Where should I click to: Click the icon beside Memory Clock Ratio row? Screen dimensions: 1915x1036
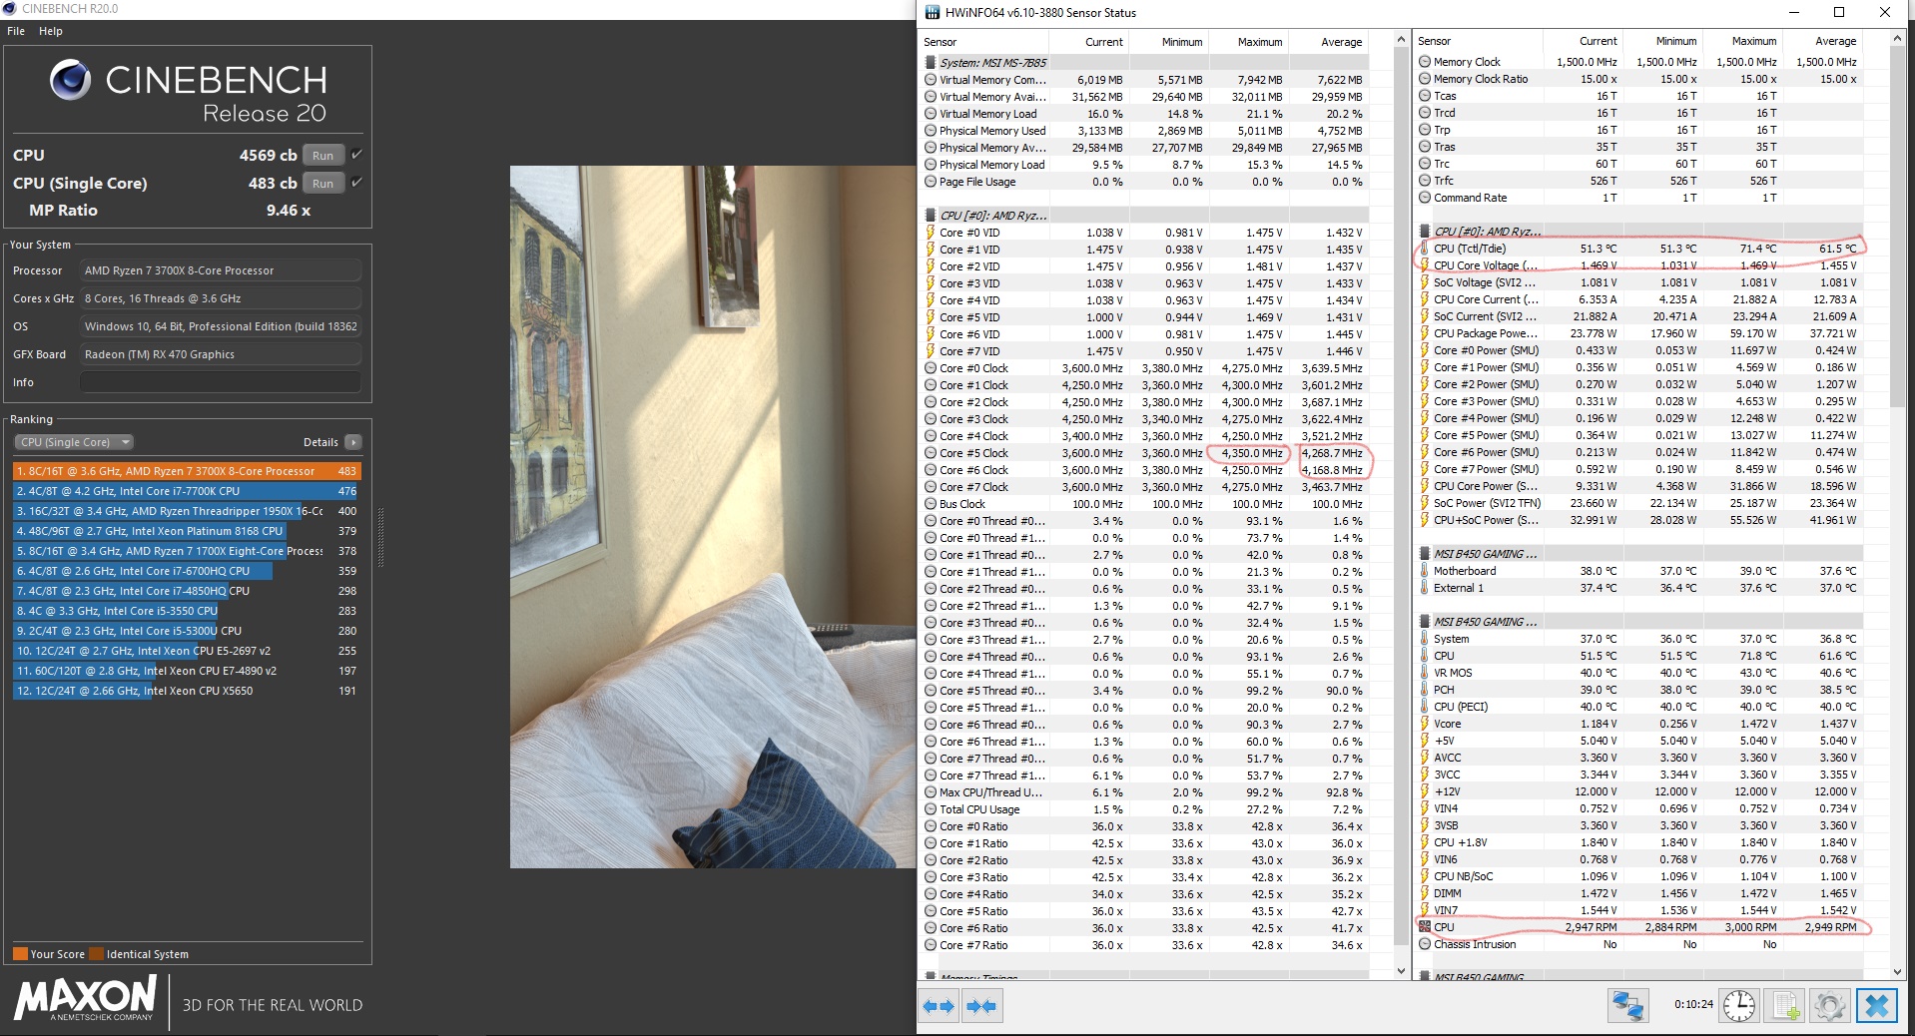tap(1425, 79)
